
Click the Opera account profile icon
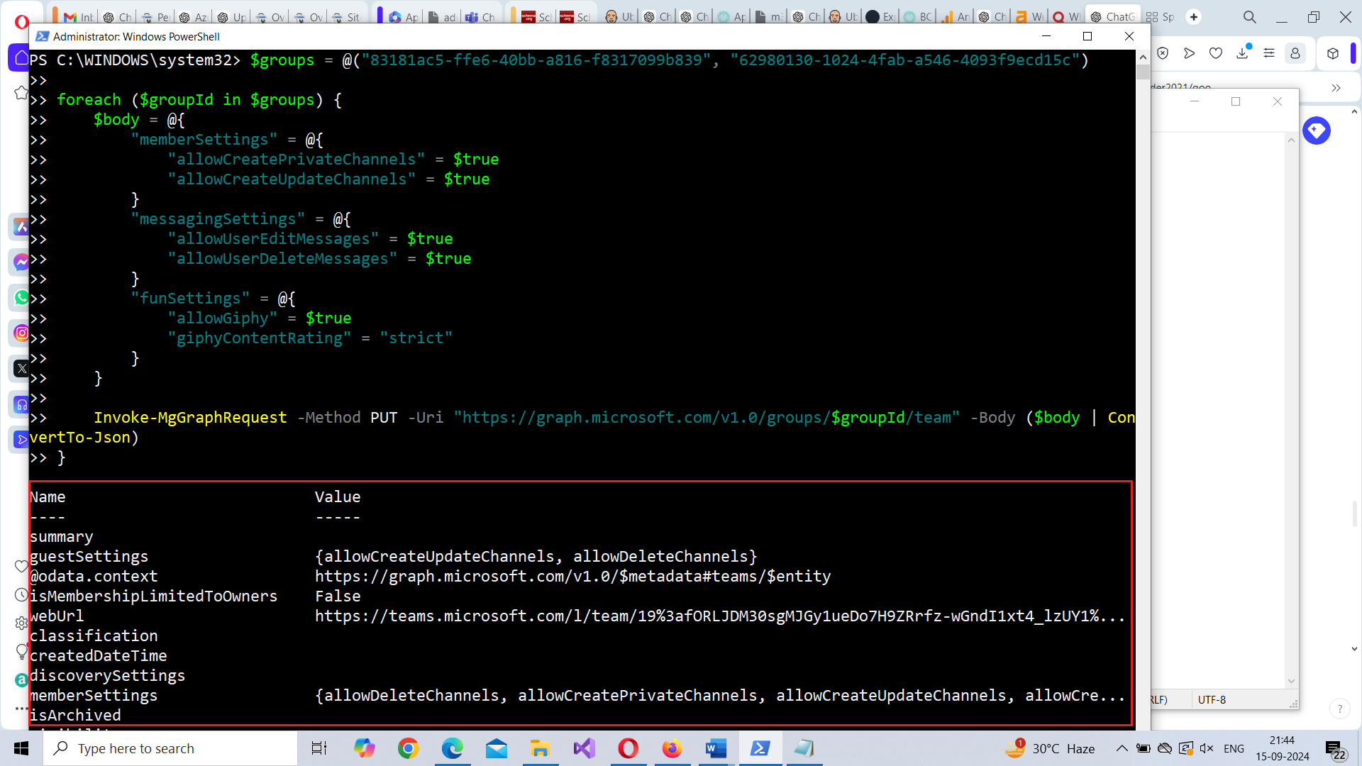click(1295, 53)
